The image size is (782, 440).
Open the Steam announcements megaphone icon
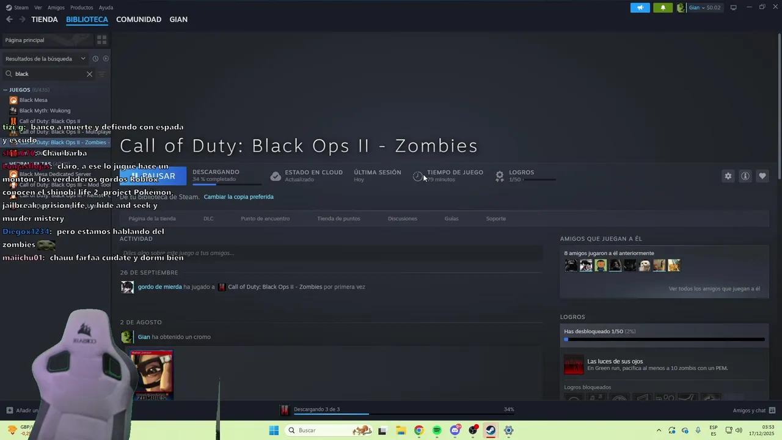[640, 7]
